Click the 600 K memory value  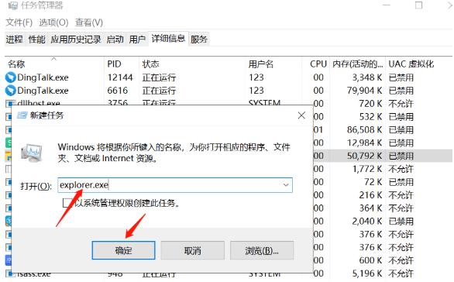tap(370, 260)
